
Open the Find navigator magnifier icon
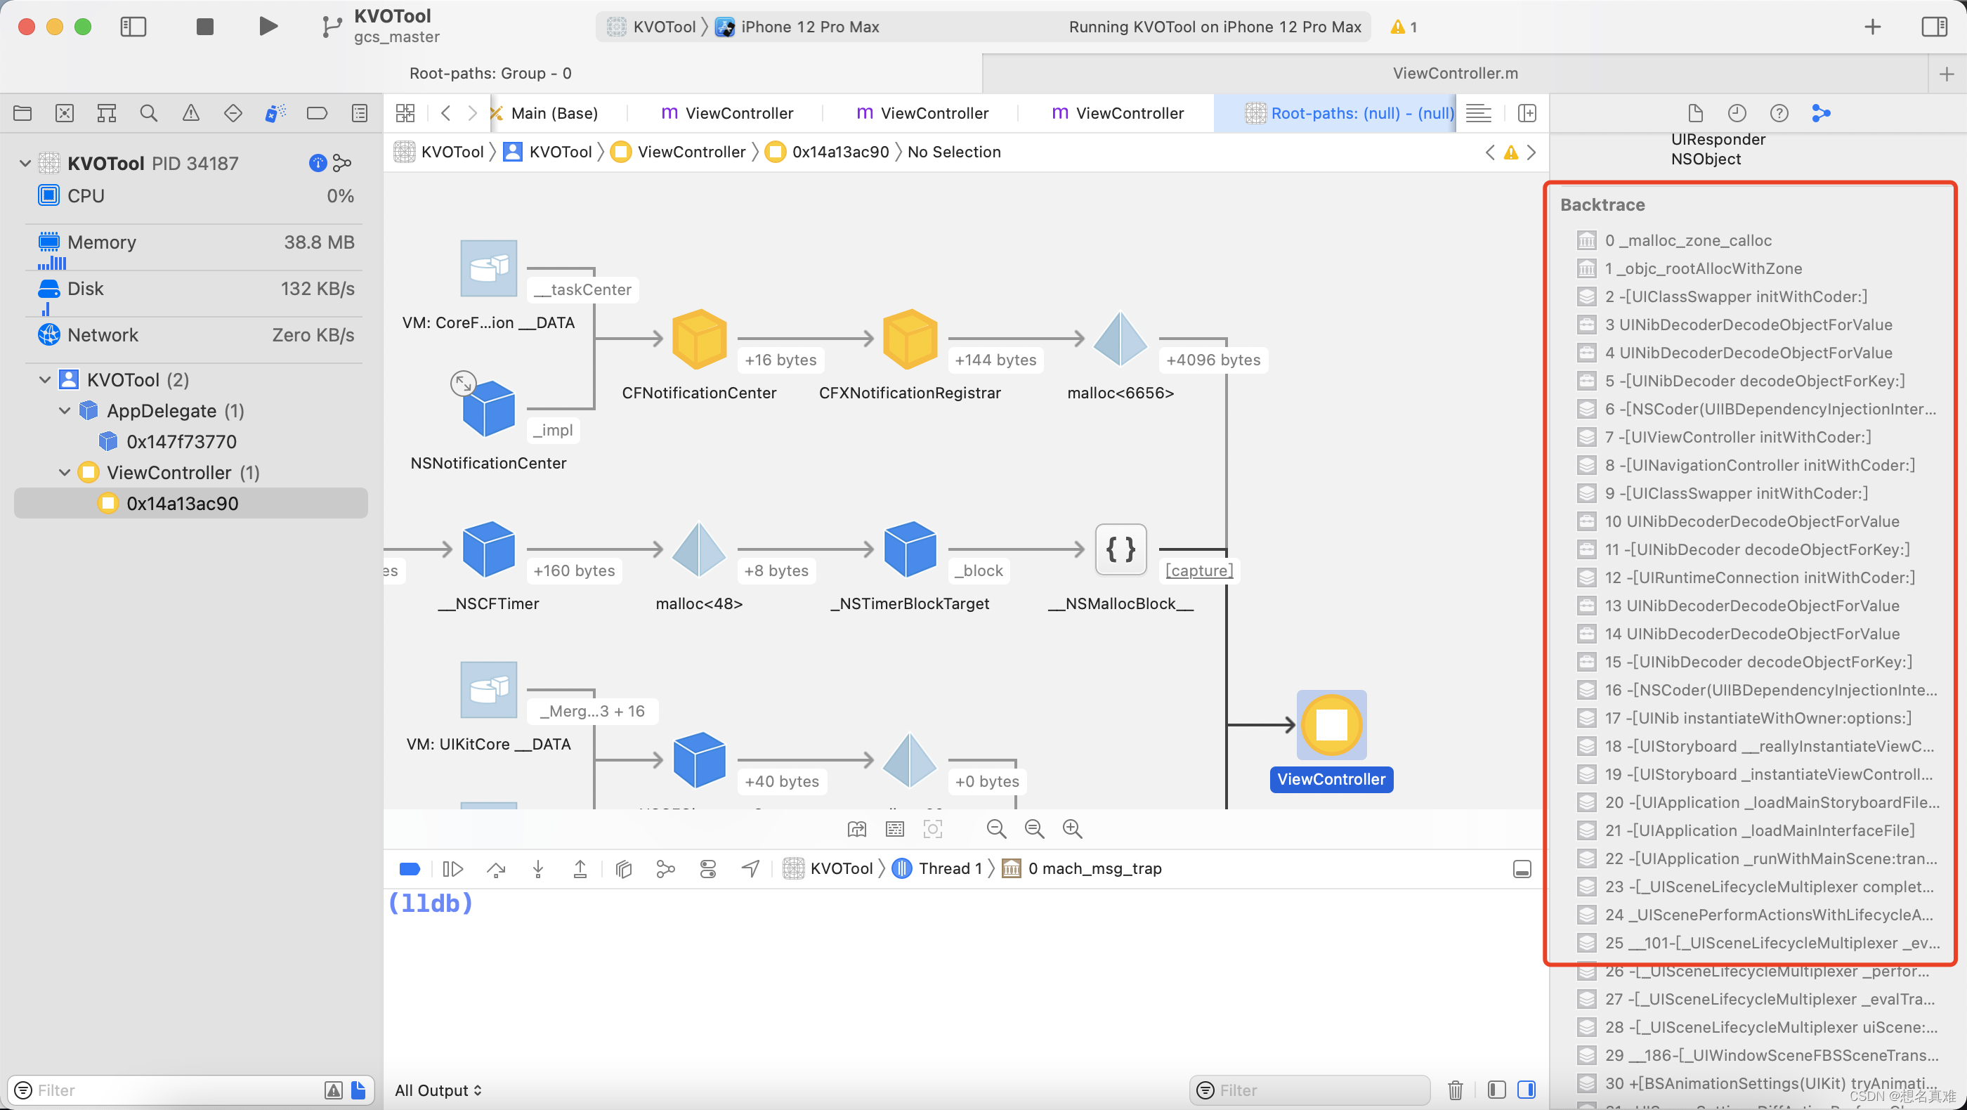[x=149, y=114]
